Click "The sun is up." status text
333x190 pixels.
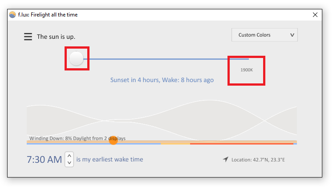point(56,37)
